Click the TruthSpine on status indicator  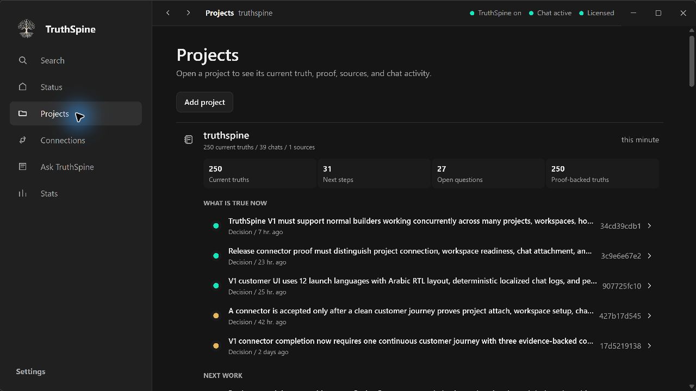click(495, 13)
